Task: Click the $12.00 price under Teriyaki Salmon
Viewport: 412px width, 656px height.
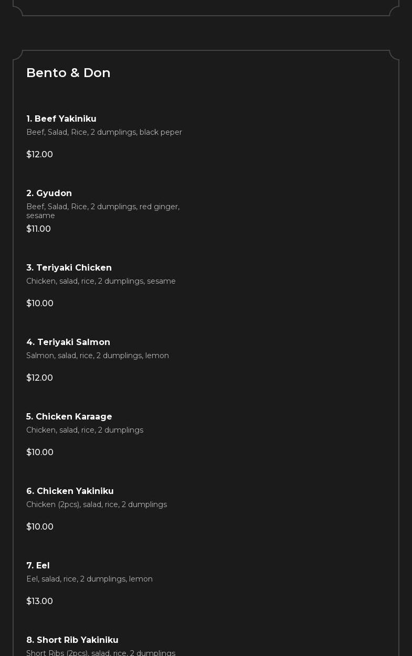Action: pyautogui.click(x=39, y=378)
